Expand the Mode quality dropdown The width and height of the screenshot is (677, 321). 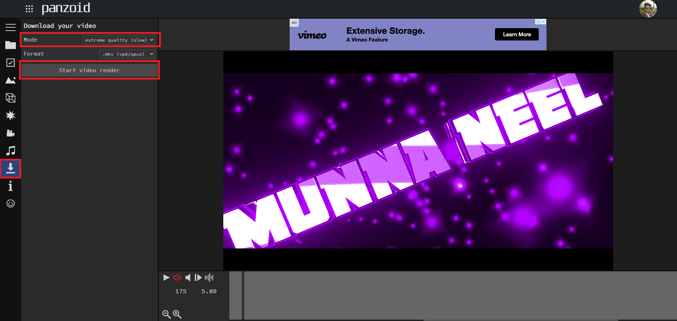tap(119, 40)
